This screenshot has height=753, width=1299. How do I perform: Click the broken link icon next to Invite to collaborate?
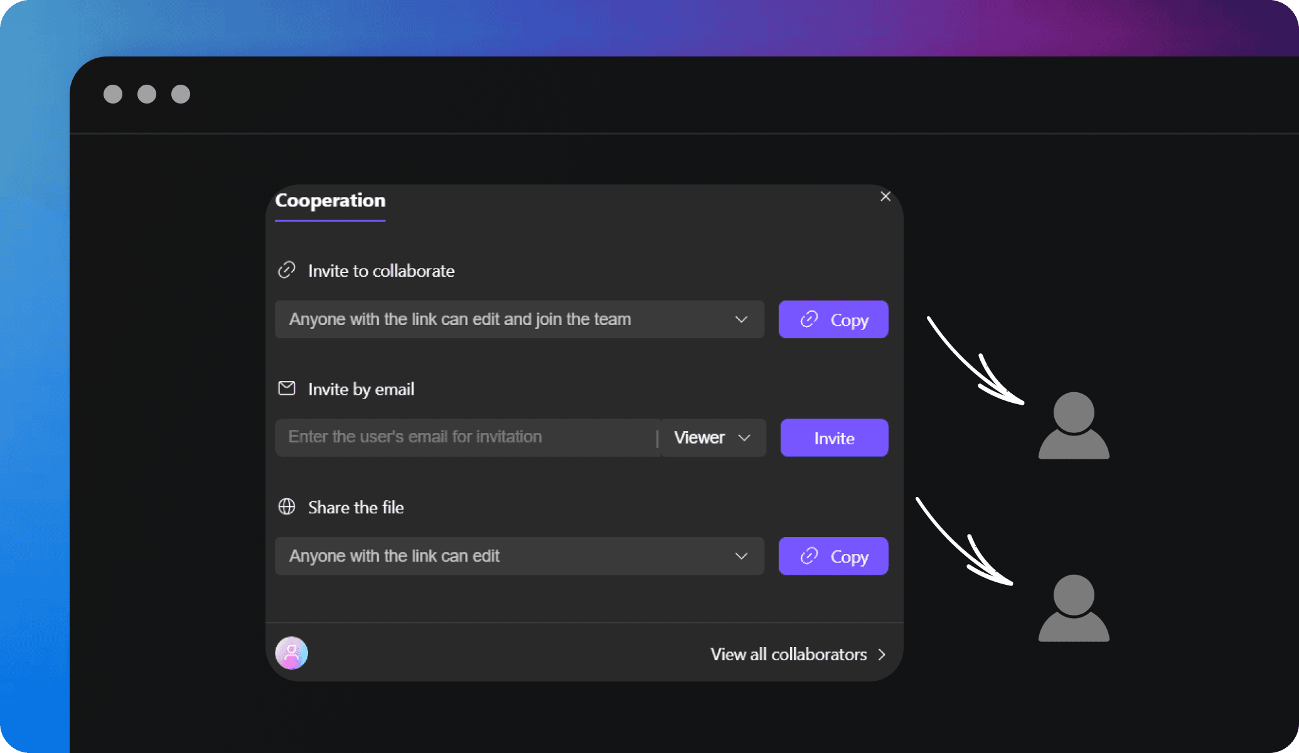tap(287, 270)
